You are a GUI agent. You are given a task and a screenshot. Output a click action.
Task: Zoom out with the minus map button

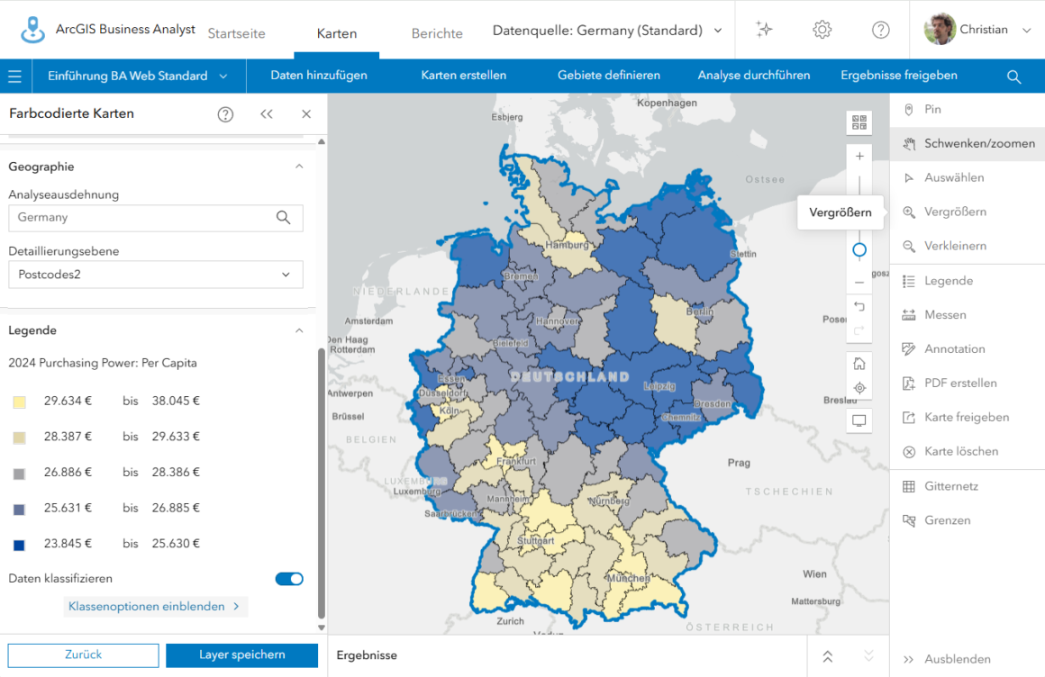pyautogui.click(x=859, y=283)
